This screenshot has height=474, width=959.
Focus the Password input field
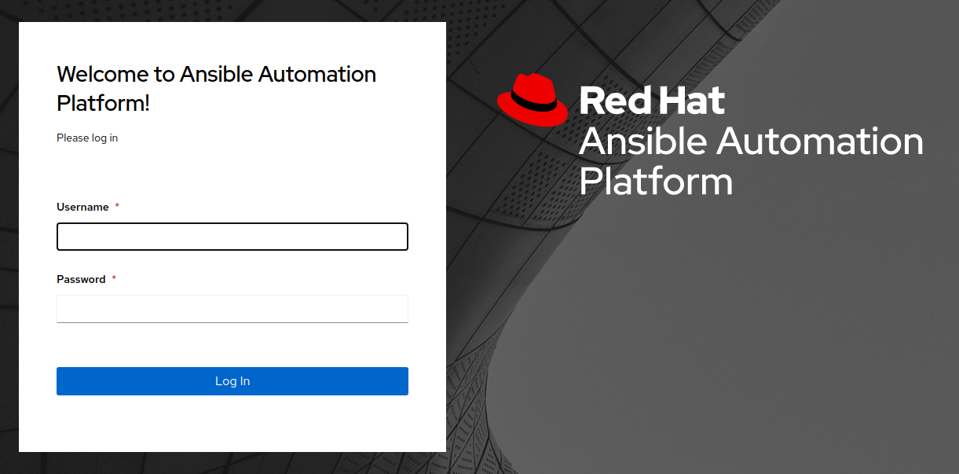pos(232,308)
